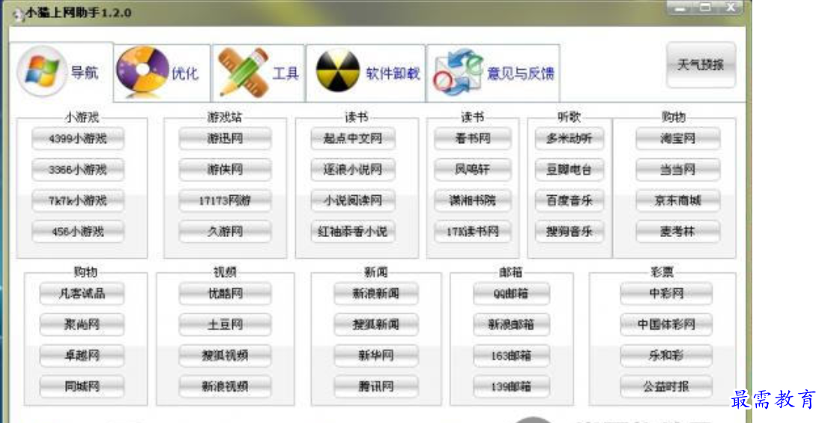Open 同城网 button
Image resolution: width=822 pixels, height=423 pixels.
(x=82, y=386)
